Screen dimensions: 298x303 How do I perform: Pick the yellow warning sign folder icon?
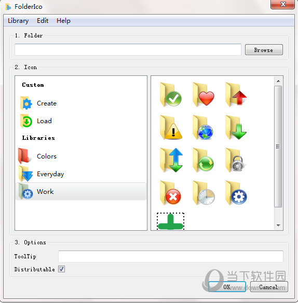pyautogui.click(x=171, y=127)
